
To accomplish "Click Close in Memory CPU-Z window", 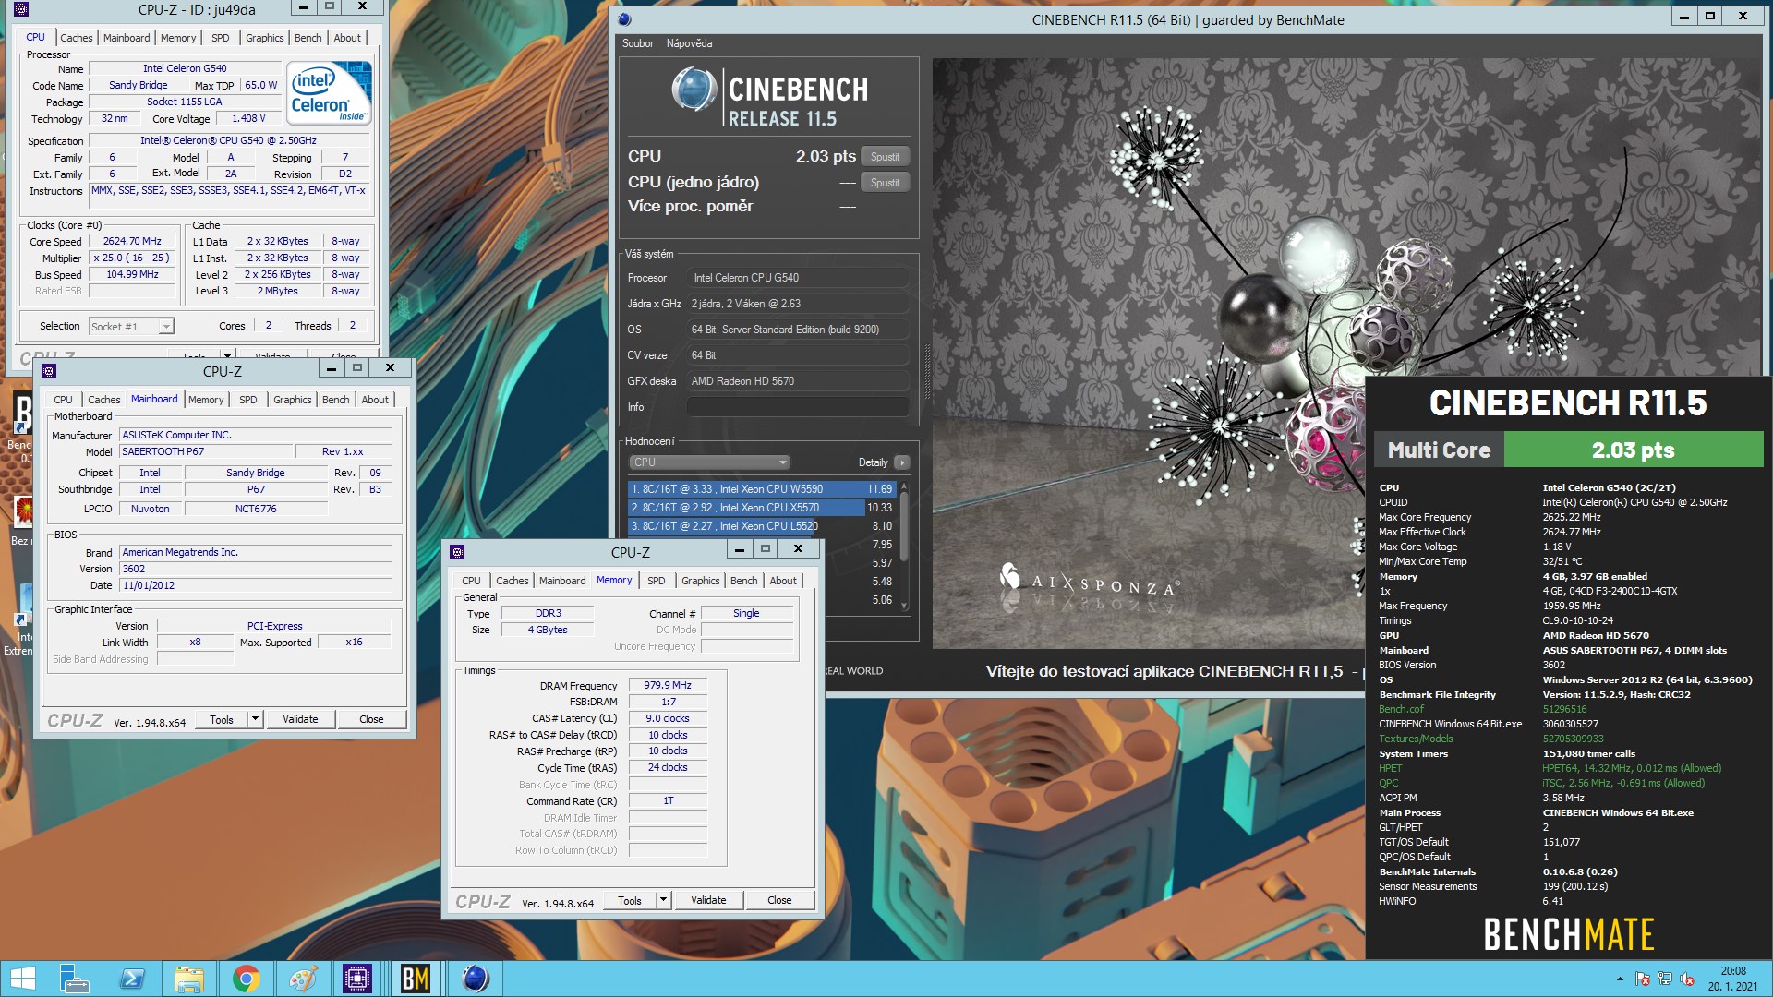I will tap(779, 900).
